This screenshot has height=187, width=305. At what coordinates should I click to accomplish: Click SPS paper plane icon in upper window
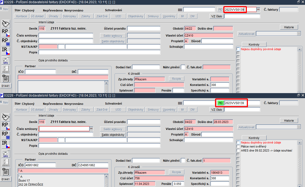tap(6, 60)
